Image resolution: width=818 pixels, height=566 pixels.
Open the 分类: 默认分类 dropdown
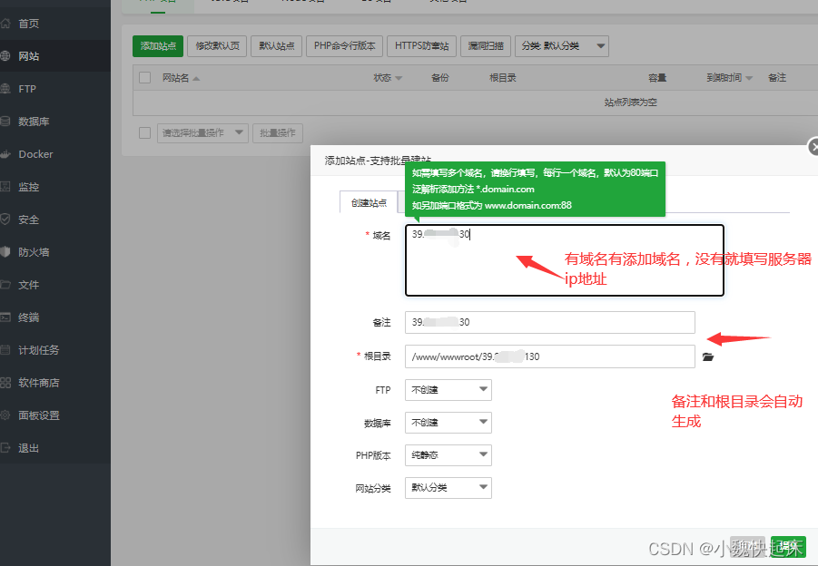point(562,46)
